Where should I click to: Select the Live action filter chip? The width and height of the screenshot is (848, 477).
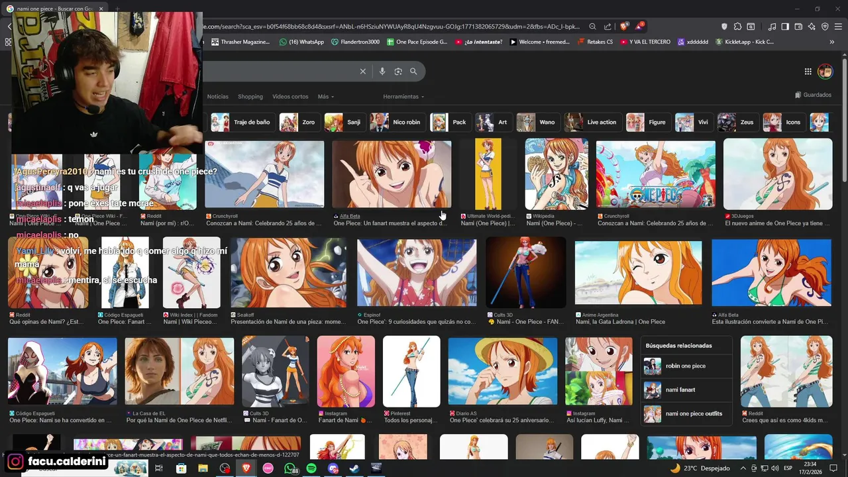pos(592,122)
